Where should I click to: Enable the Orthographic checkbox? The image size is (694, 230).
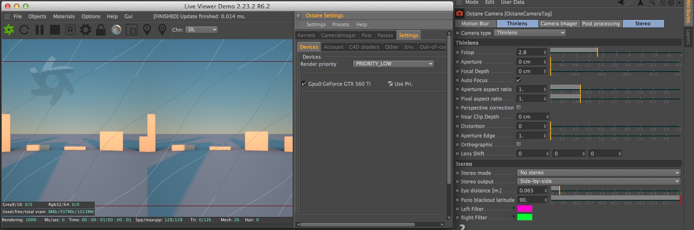(519, 144)
